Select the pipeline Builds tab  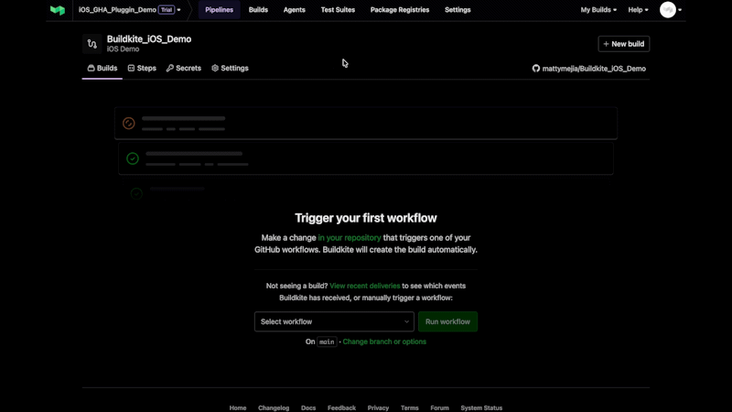102,68
